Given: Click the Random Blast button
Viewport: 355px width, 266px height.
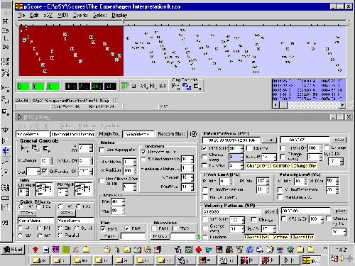Looking at the screenshot, I should pos(171,134).
